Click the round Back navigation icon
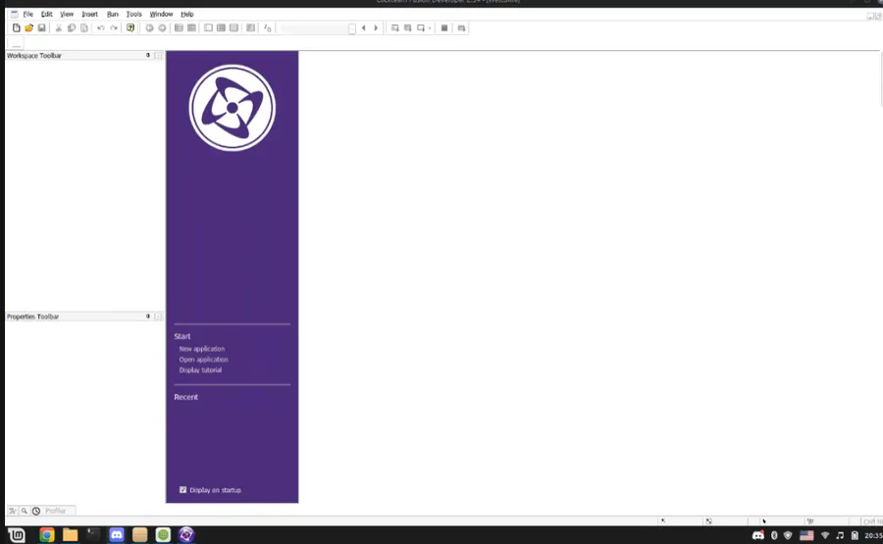 click(x=149, y=27)
